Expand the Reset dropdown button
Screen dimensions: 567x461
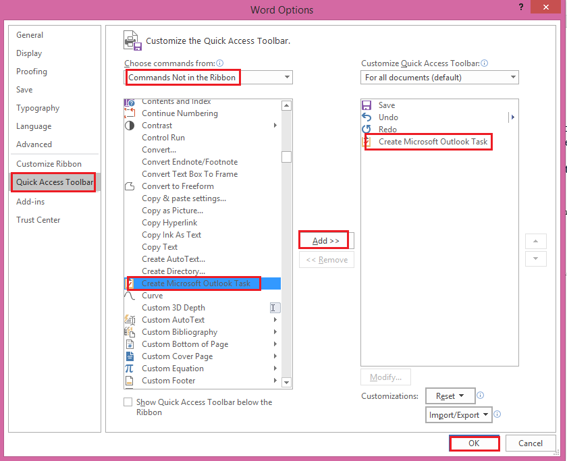click(x=450, y=396)
